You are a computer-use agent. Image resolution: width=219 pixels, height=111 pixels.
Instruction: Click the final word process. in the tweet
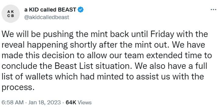(x=18, y=88)
